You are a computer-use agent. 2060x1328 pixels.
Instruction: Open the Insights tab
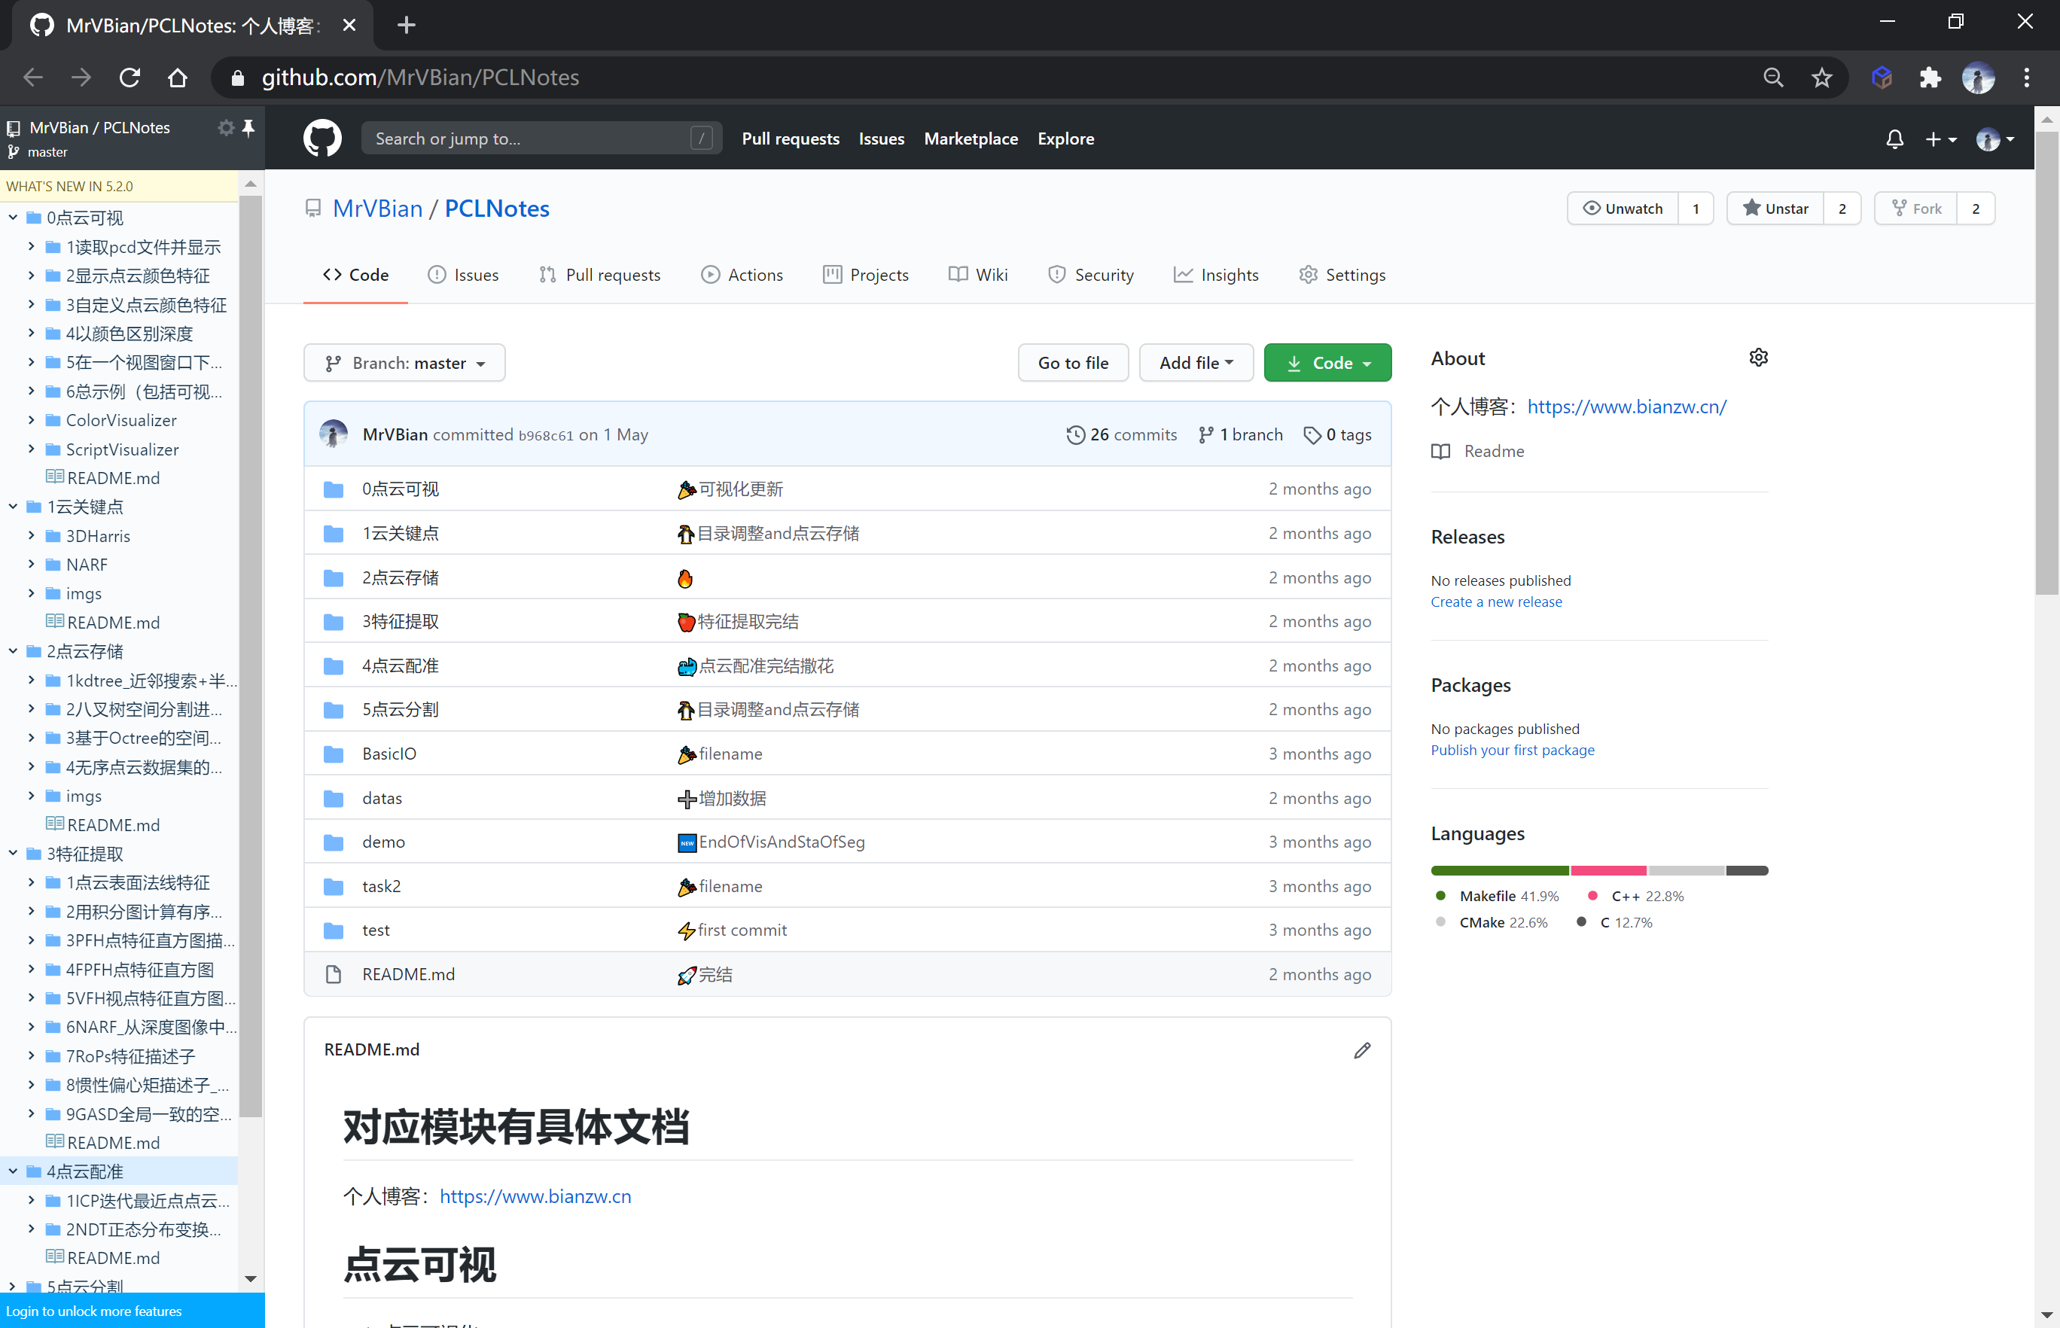click(1216, 275)
